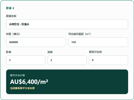Click the 房源 2 heading

[x=10, y=8]
